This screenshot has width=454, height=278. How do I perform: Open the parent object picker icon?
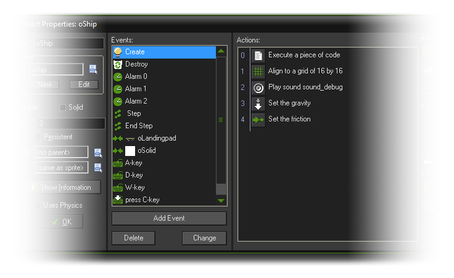[97, 152]
